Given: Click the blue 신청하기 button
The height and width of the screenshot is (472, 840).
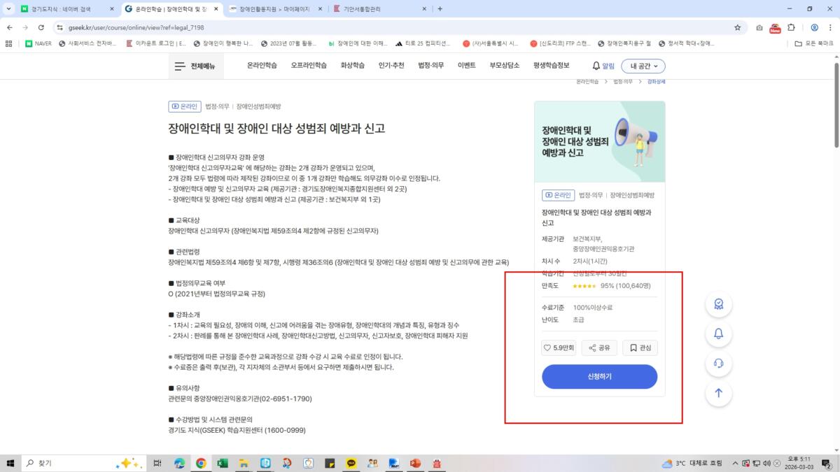Looking at the screenshot, I should pyautogui.click(x=599, y=376).
